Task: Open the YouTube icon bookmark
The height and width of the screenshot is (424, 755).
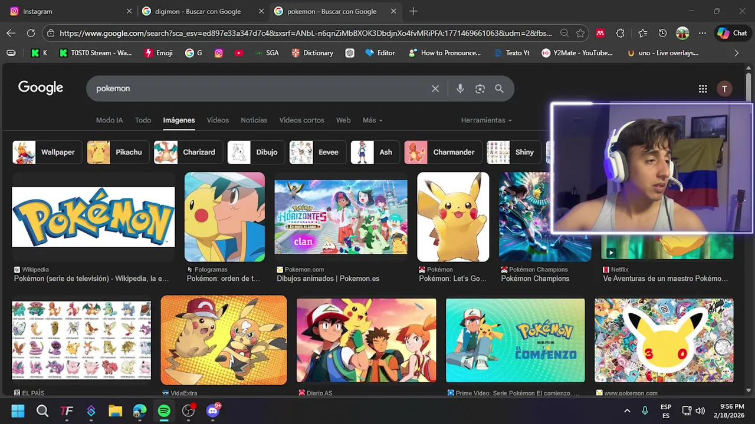Action: pos(238,53)
